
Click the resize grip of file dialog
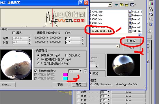(x=145, y=88)
